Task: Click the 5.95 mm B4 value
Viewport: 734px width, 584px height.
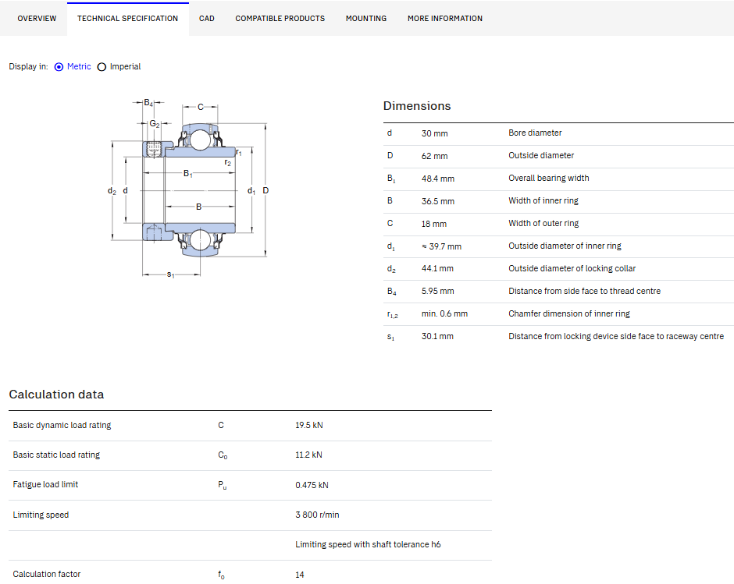Action: [x=438, y=291]
